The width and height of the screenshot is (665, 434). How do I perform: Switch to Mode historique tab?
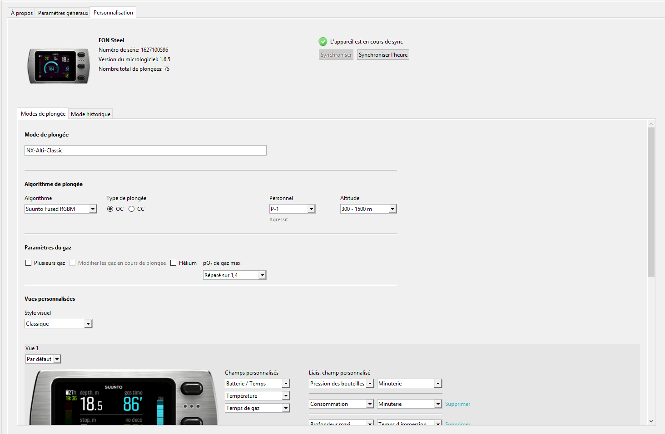coord(90,114)
